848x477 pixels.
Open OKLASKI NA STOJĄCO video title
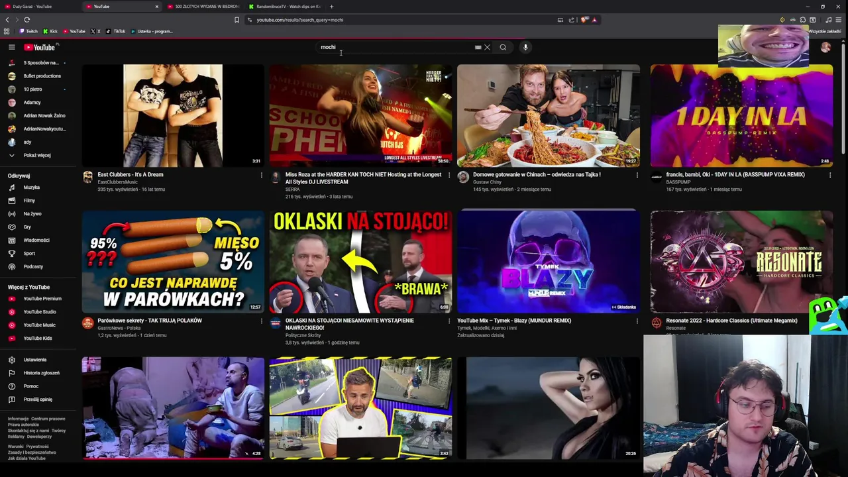pos(350,324)
